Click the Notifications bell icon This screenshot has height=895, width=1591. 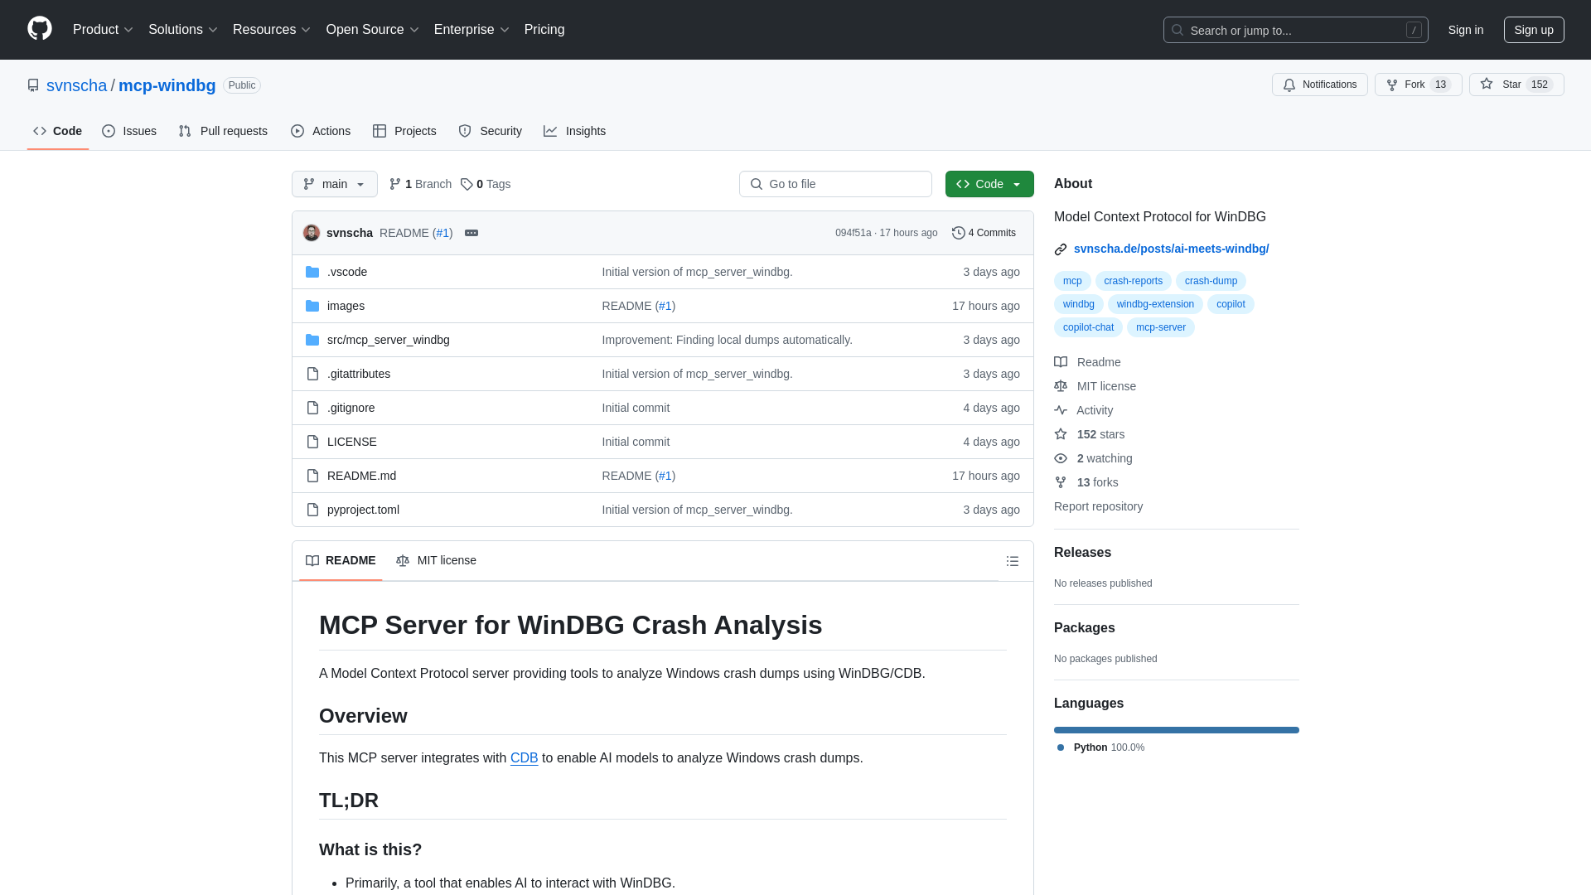(x=1289, y=85)
